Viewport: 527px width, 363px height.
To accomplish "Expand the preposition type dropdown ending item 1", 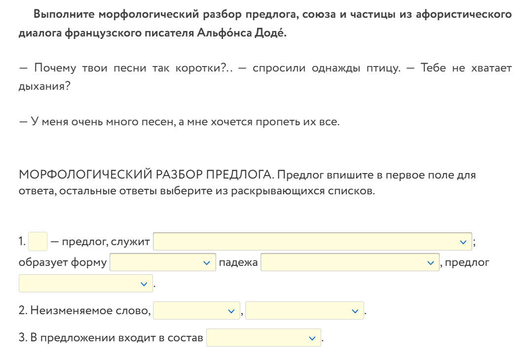I will (x=86, y=284).
